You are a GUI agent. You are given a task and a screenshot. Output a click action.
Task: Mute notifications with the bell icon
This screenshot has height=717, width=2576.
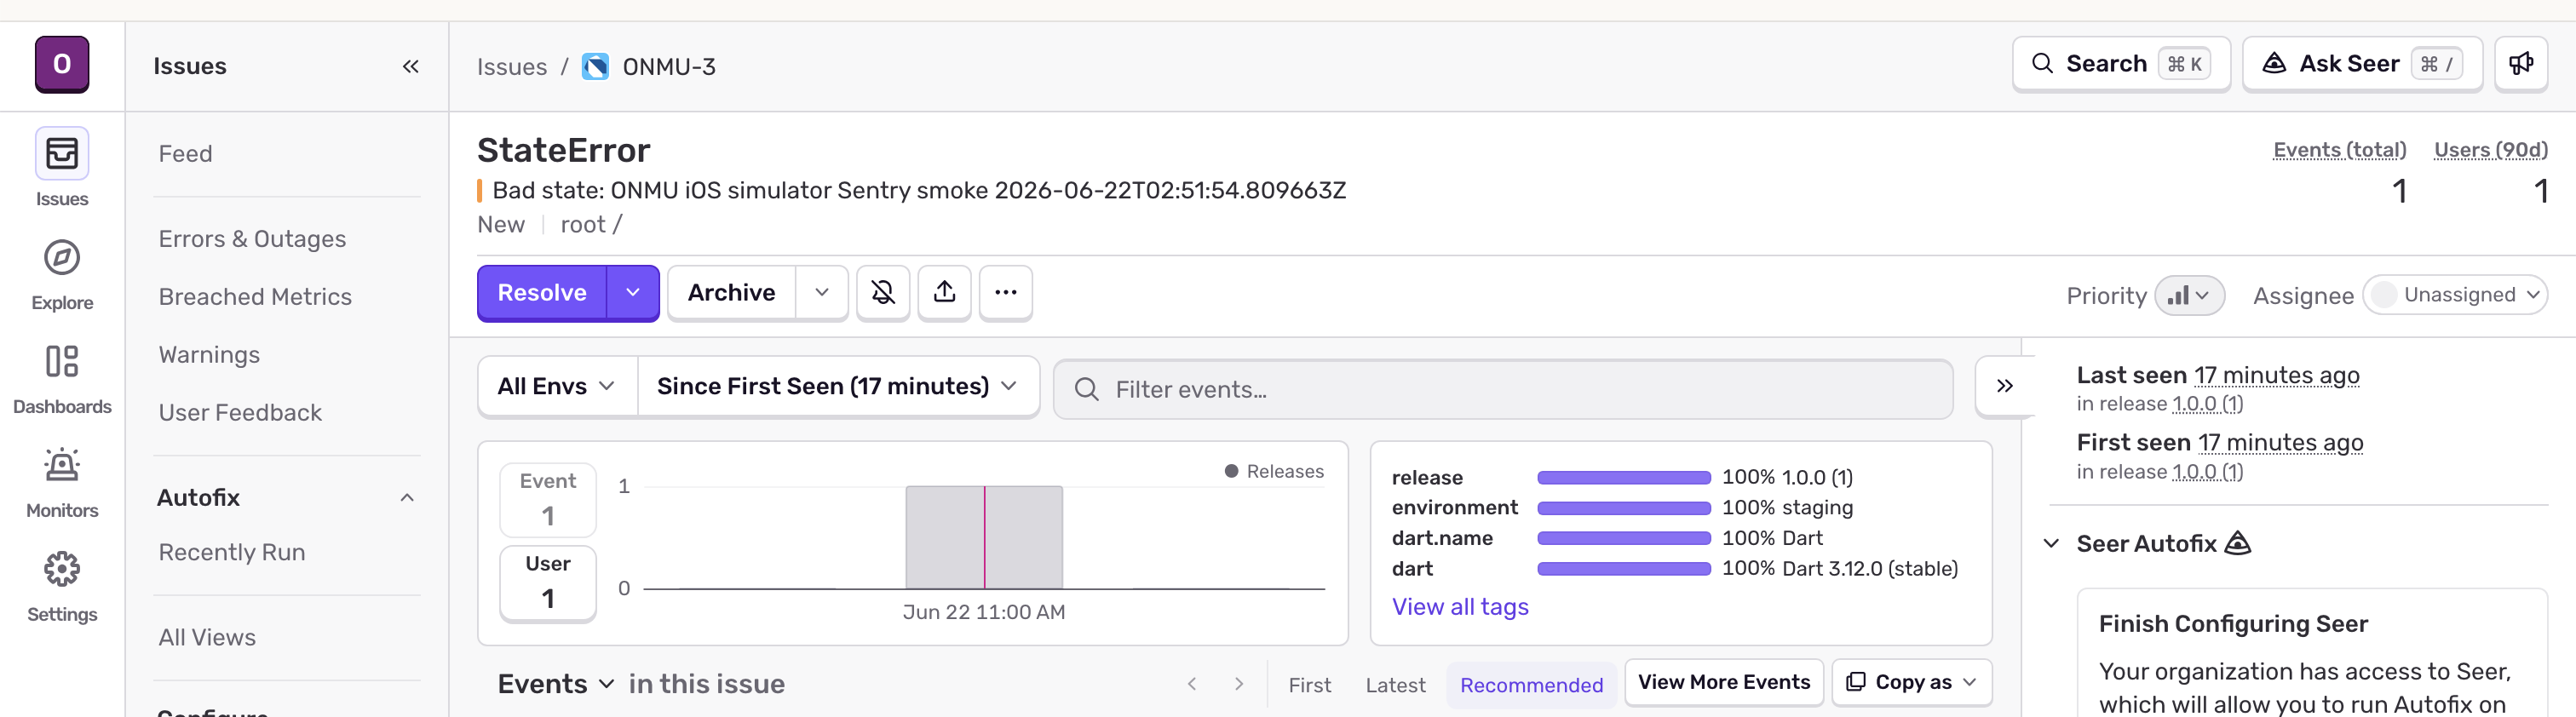(x=883, y=292)
